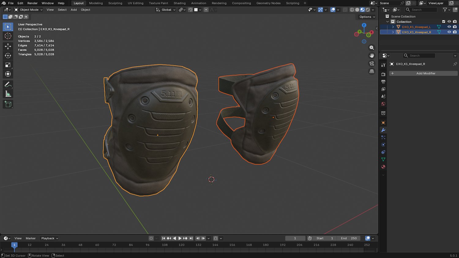Select the Annotate pencil tool
This screenshot has height=258, width=459.
tap(8, 85)
